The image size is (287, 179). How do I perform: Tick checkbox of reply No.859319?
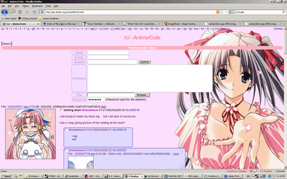click(66, 130)
